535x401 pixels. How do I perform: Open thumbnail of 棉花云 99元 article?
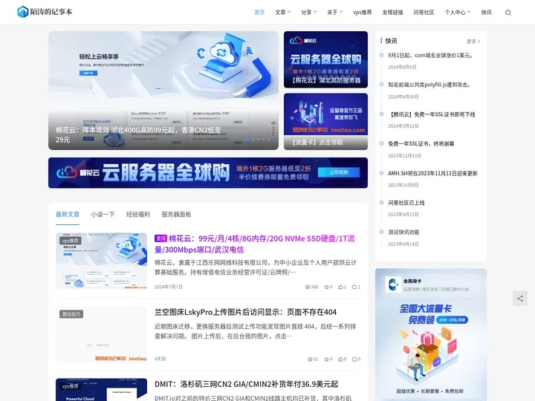pyautogui.click(x=101, y=261)
